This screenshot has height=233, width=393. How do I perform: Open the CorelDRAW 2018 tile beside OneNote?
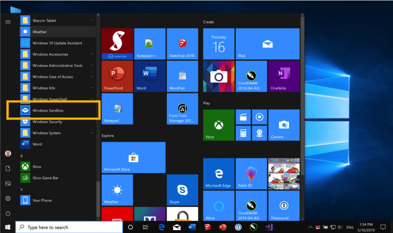(251, 76)
